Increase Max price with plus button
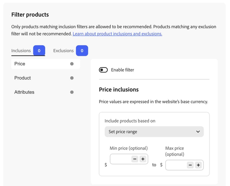This screenshot has width=230, height=186. (x=198, y=165)
